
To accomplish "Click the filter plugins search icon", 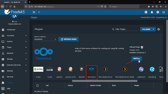I will [113, 29].
